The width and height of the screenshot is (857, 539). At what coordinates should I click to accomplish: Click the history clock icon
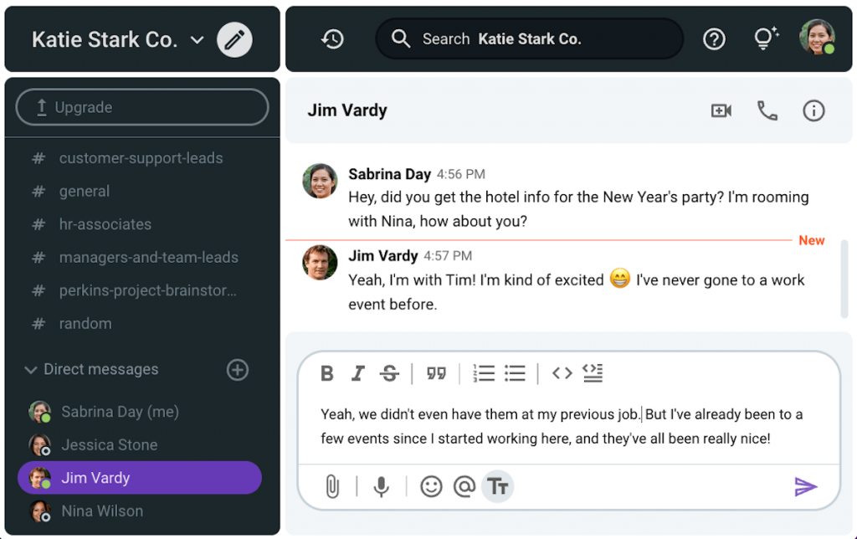coord(332,39)
